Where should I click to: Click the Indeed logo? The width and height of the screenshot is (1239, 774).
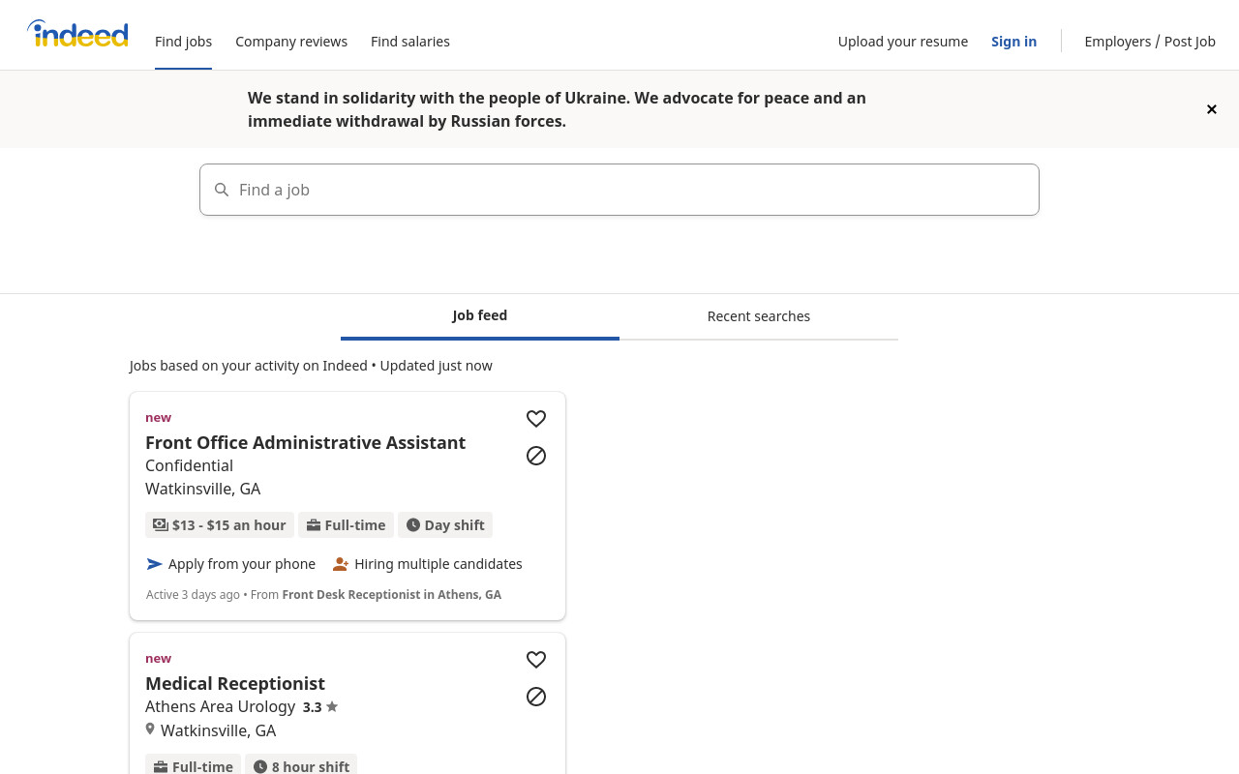77,34
